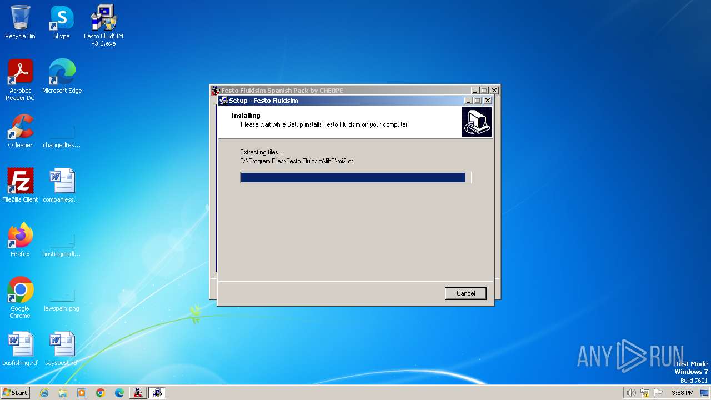This screenshot has width=711, height=400.
Task: Open Internet Explorer from the taskbar
Action: (x=44, y=393)
